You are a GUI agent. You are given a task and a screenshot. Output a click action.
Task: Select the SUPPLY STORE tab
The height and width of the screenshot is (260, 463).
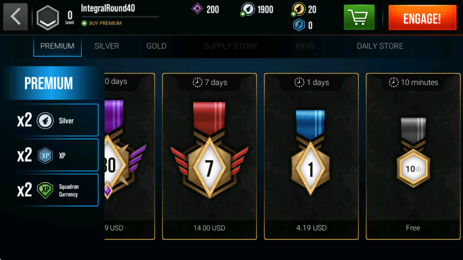click(x=230, y=46)
